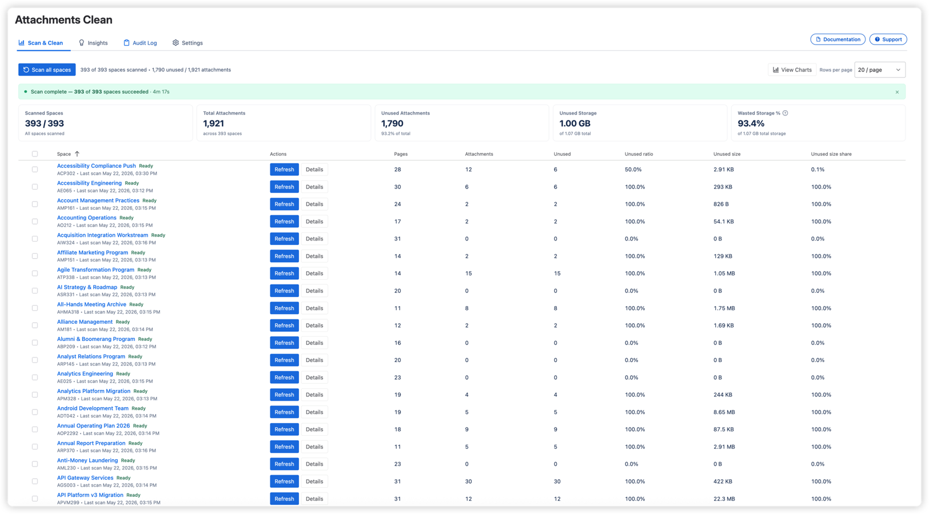
Task: Refresh the API Platform v3 Migration row
Action: pos(284,499)
